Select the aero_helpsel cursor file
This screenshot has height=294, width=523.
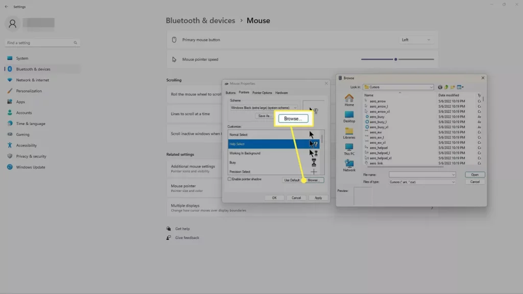pos(378,148)
